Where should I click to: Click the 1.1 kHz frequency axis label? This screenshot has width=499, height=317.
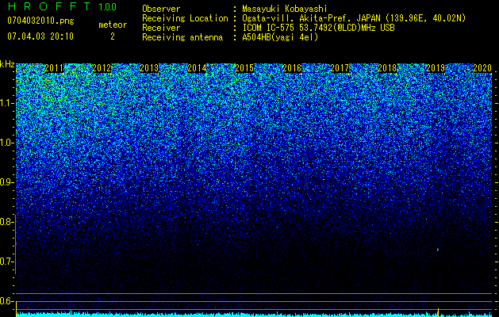pos(6,103)
